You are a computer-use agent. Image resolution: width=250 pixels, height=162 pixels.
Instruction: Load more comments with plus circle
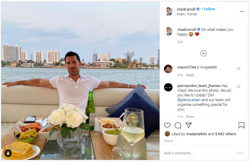coord(203,54)
